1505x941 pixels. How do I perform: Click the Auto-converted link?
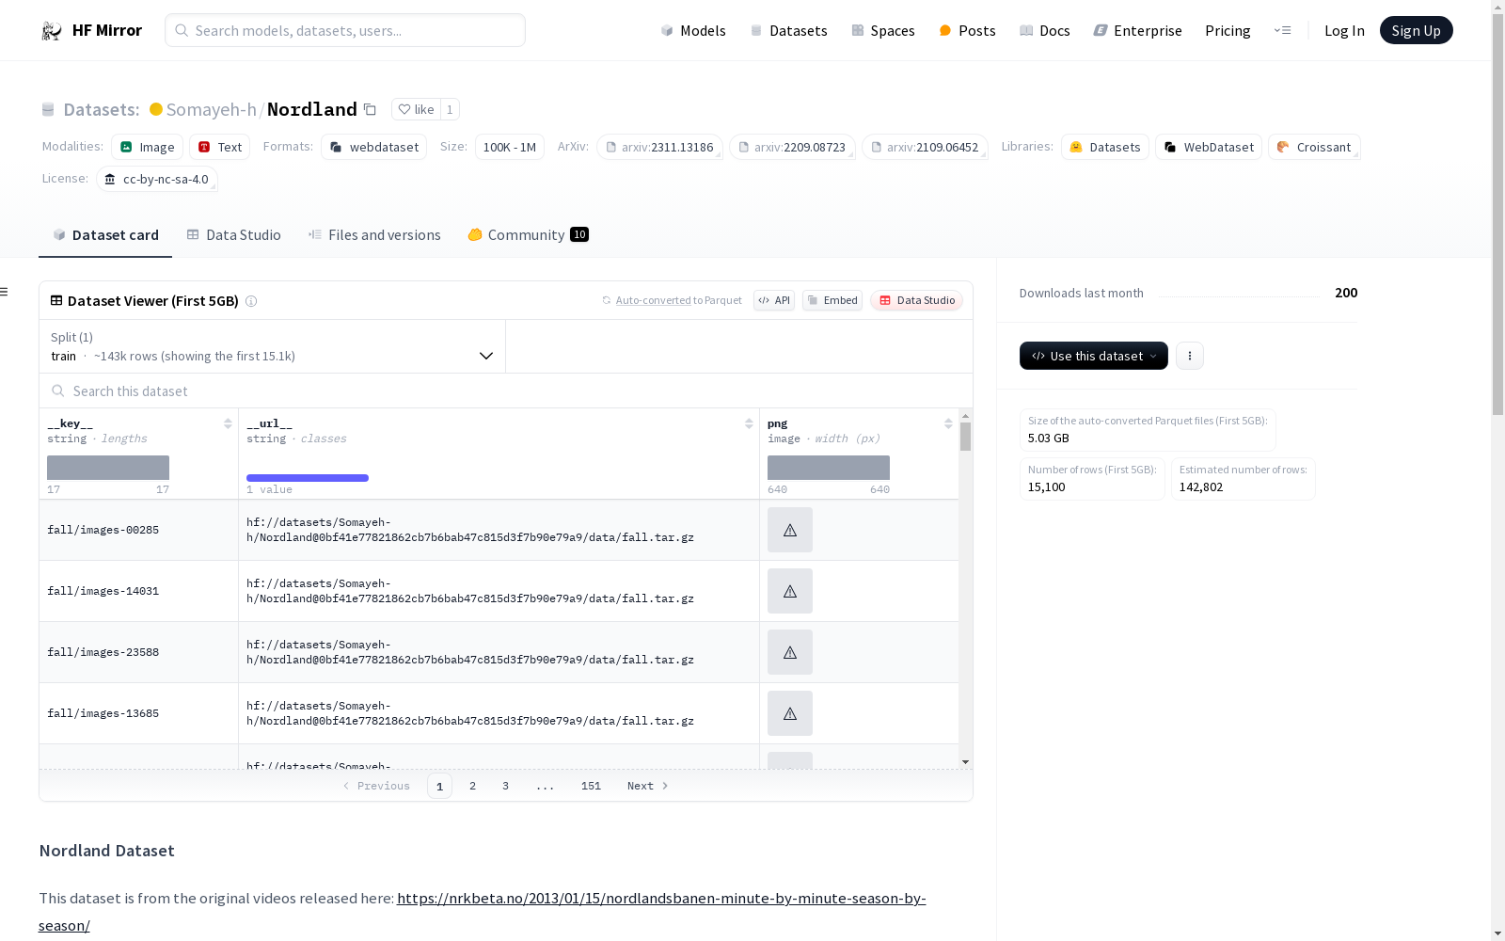click(653, 300)
